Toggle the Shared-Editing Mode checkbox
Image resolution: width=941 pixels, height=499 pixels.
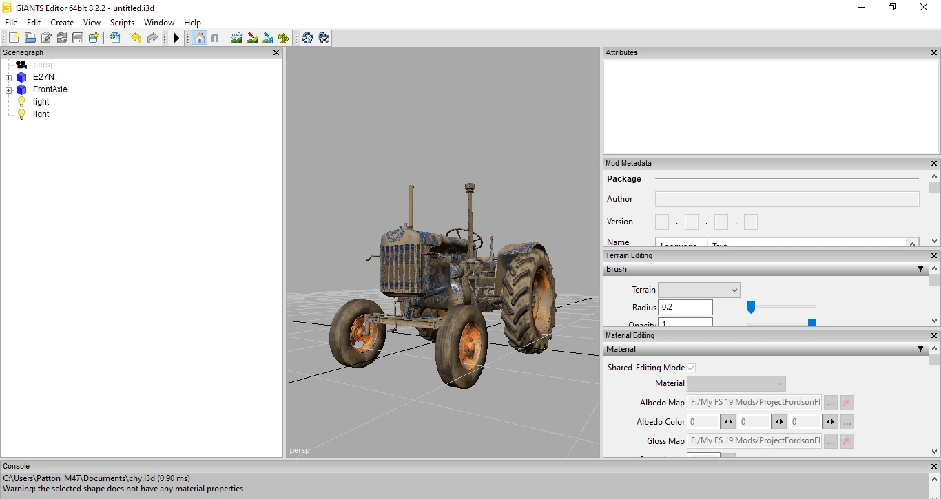coord(691,368)
